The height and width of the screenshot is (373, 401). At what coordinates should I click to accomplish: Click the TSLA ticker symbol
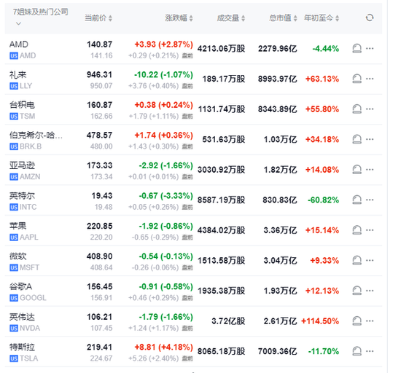pyautogui.click(x=29, y=358)
